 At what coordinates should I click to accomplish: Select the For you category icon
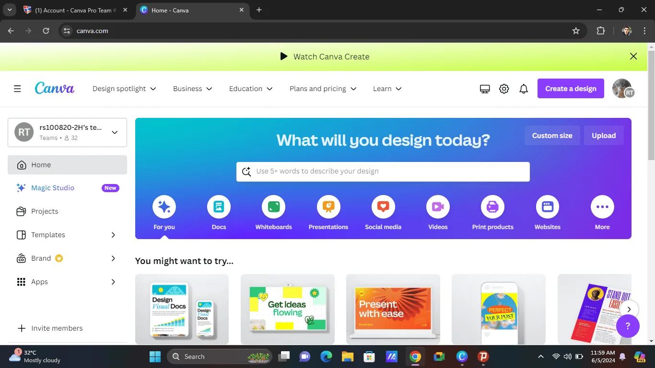(x=164, y=207)
